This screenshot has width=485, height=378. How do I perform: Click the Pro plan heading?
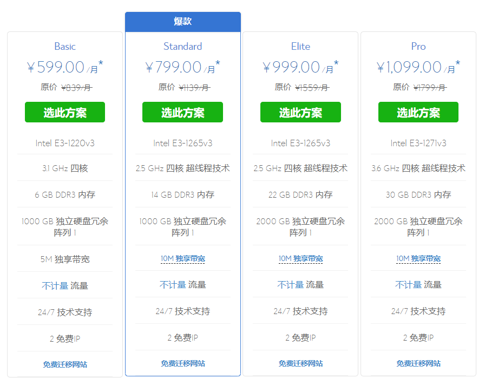point(418,47)
